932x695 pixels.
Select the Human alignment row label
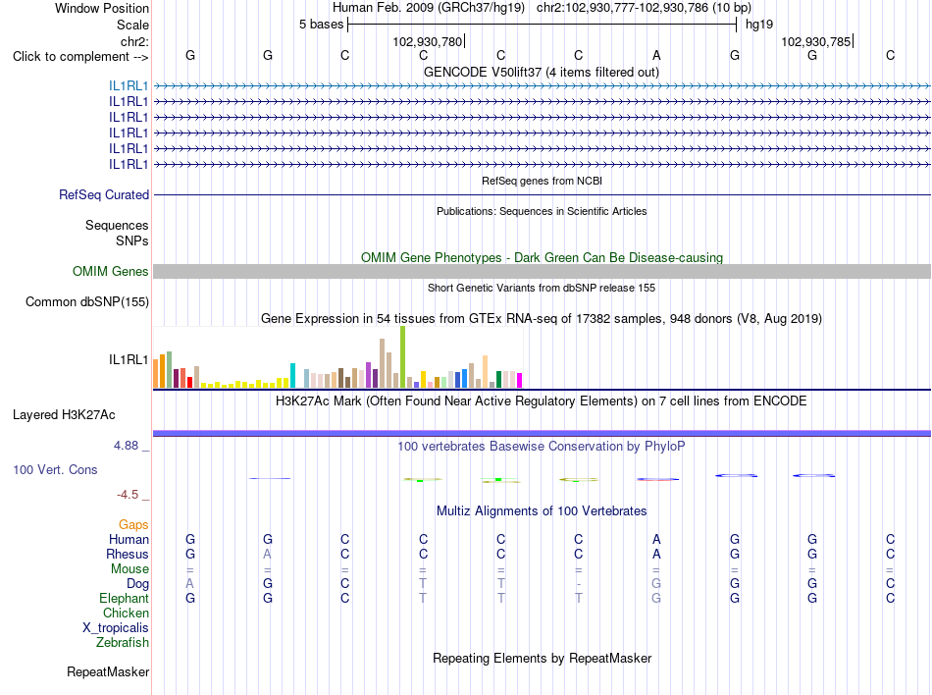point(129,539)
